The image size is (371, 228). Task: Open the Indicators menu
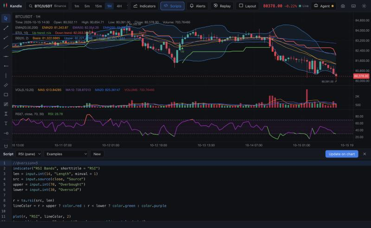(x=144, y=6)
